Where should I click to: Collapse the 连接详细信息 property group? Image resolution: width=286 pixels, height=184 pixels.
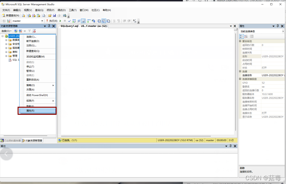(240, 79)
